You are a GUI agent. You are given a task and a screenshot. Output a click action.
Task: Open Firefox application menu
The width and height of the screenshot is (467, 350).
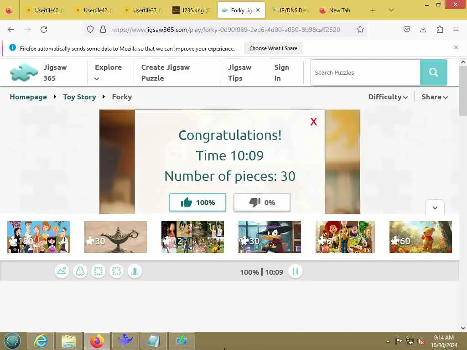pos(456,29)
